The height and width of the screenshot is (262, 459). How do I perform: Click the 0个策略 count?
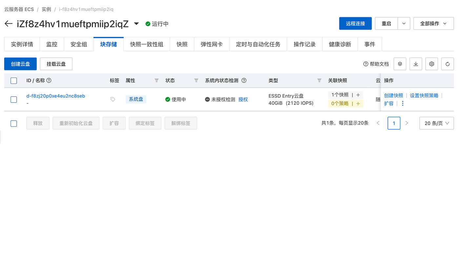pos(340,103)
